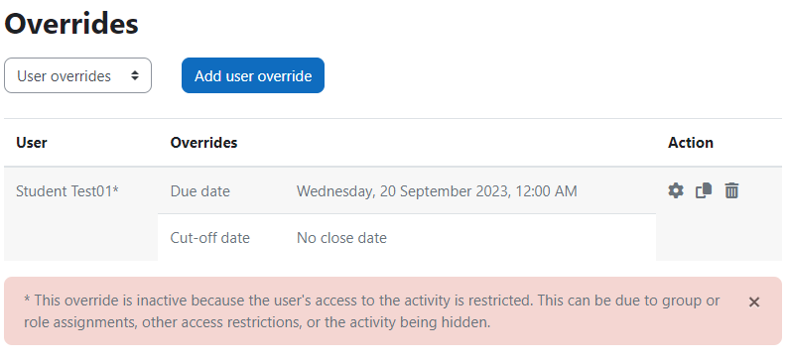Click the Action column header
The width and height of the screenshot is (788, 361).
691,143
